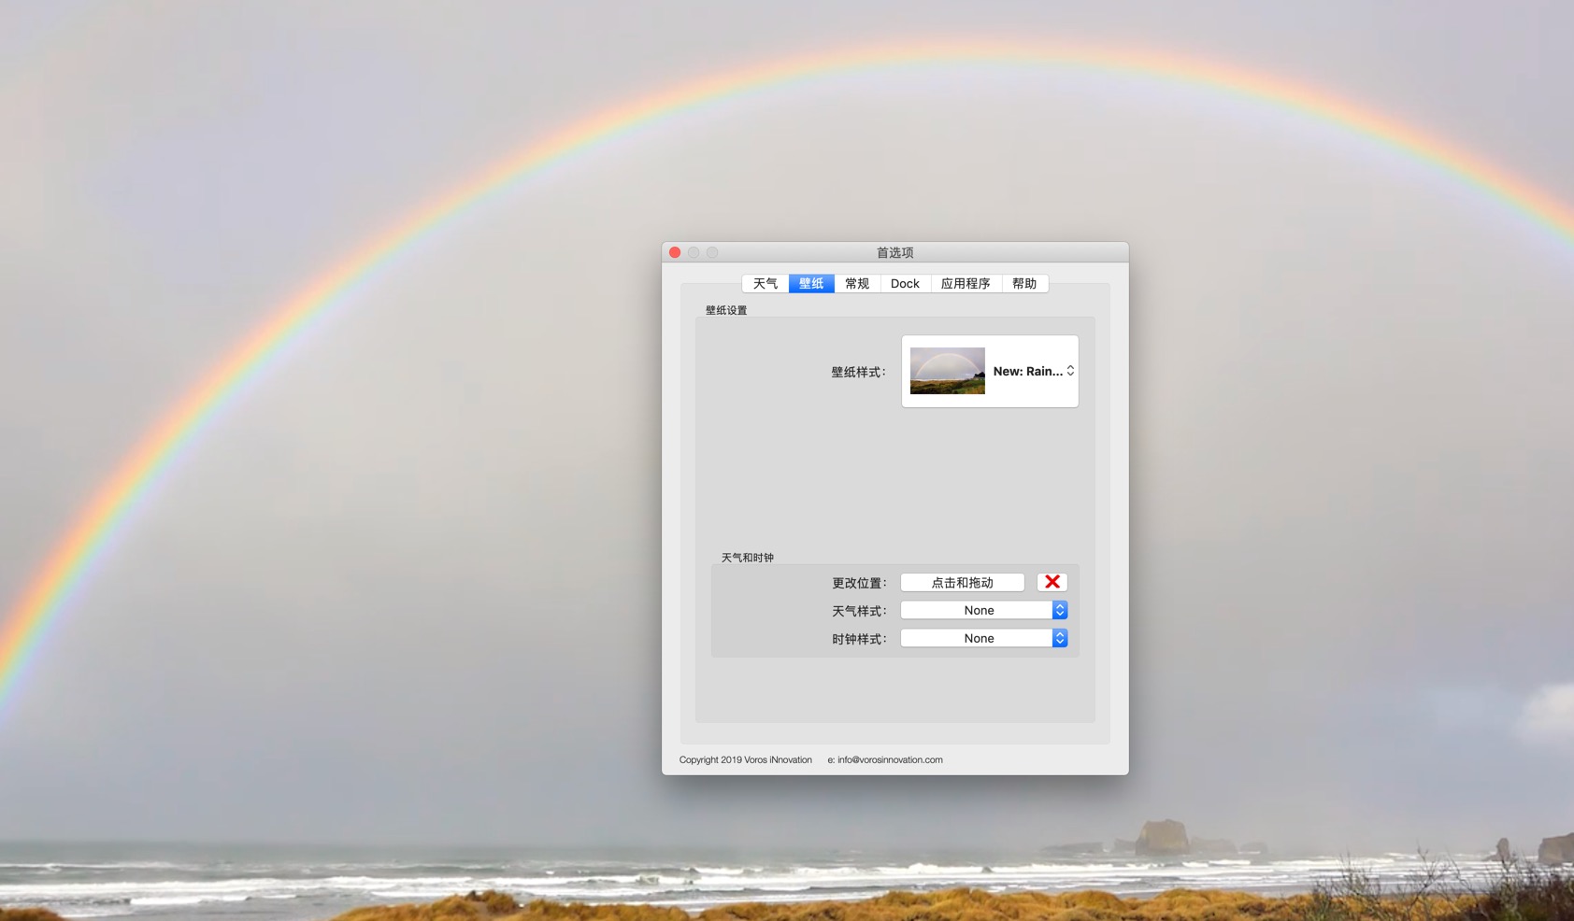
Task: Open the 应用程序 tab
Action: point(966,284)
